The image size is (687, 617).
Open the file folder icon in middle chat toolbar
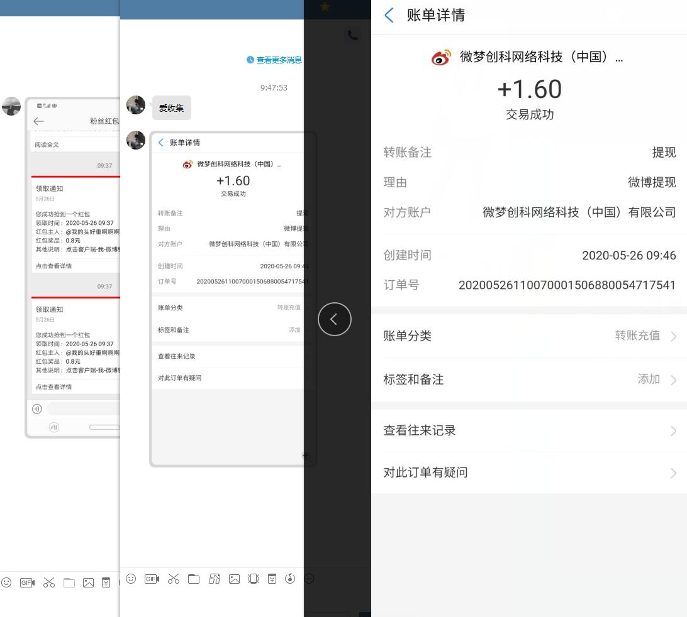coord(194,579)
